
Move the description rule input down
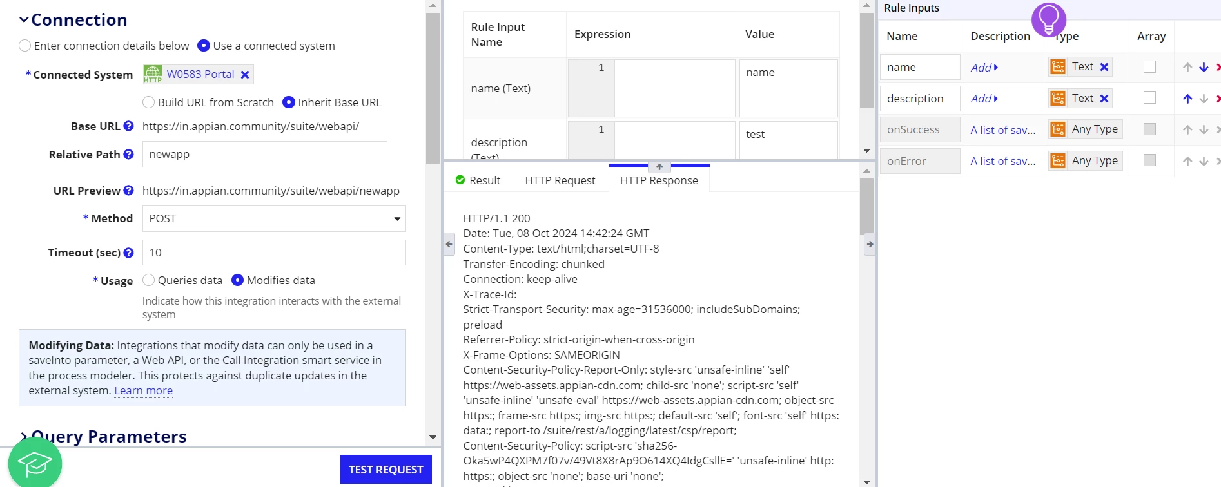(1204, 99)
